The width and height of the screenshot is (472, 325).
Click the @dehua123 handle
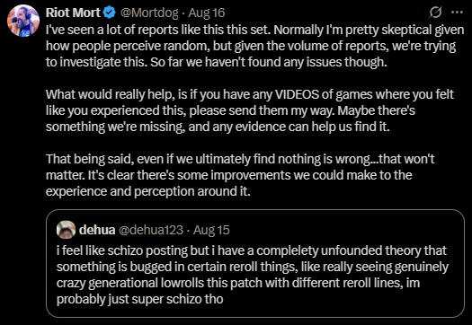click(x=151, y=230)
